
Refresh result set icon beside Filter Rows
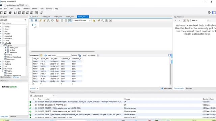point(46,55)
